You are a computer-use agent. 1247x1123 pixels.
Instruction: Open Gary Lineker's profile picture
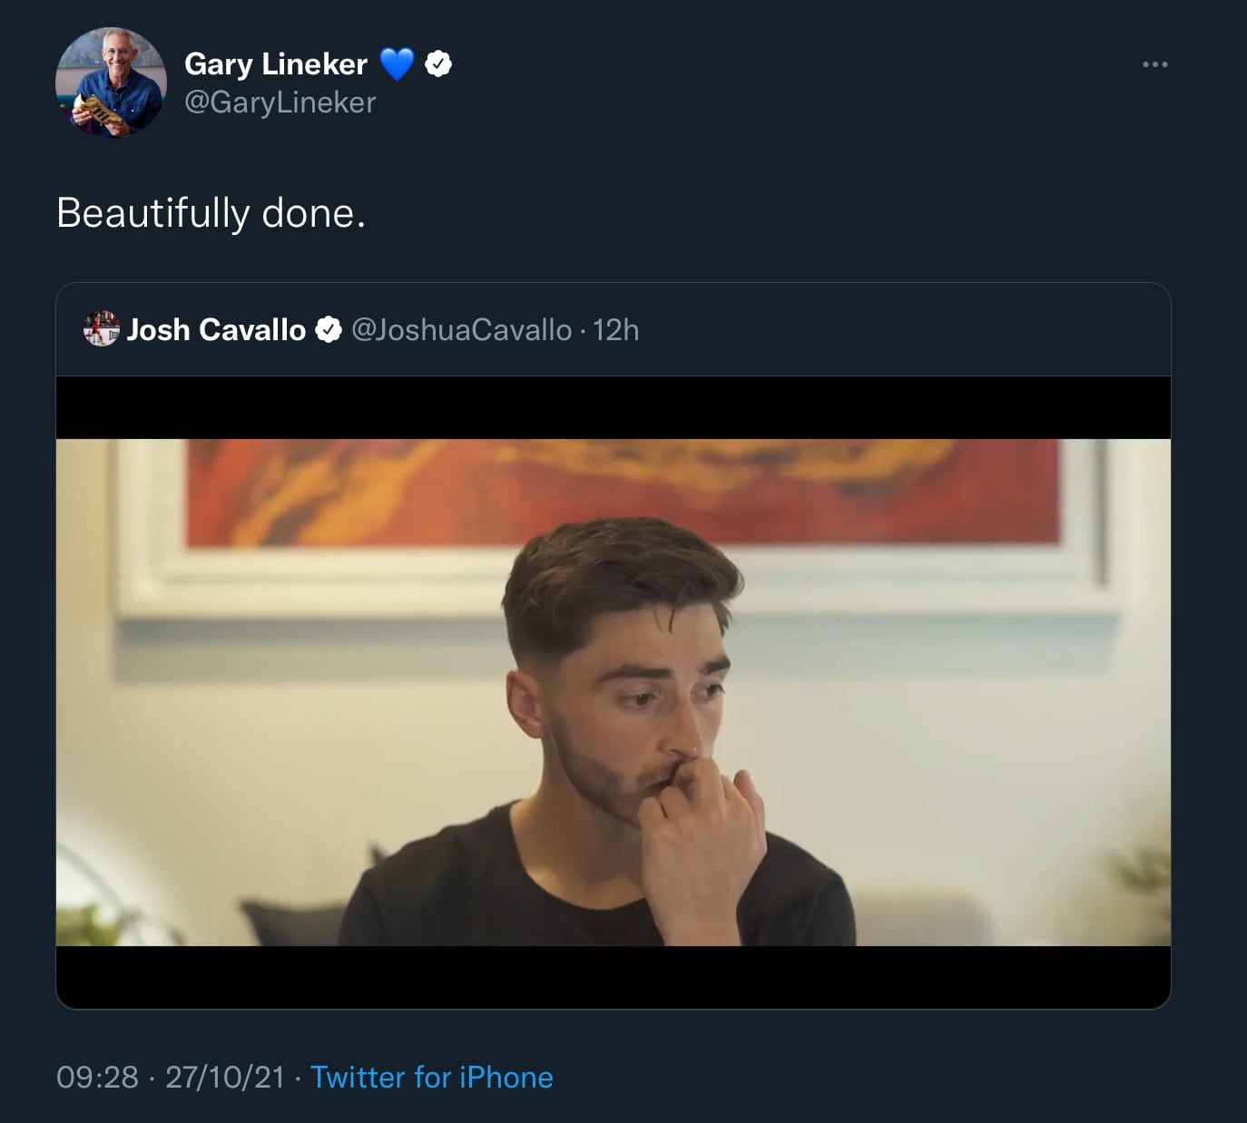pyautogui.click(x=111, y=83)
